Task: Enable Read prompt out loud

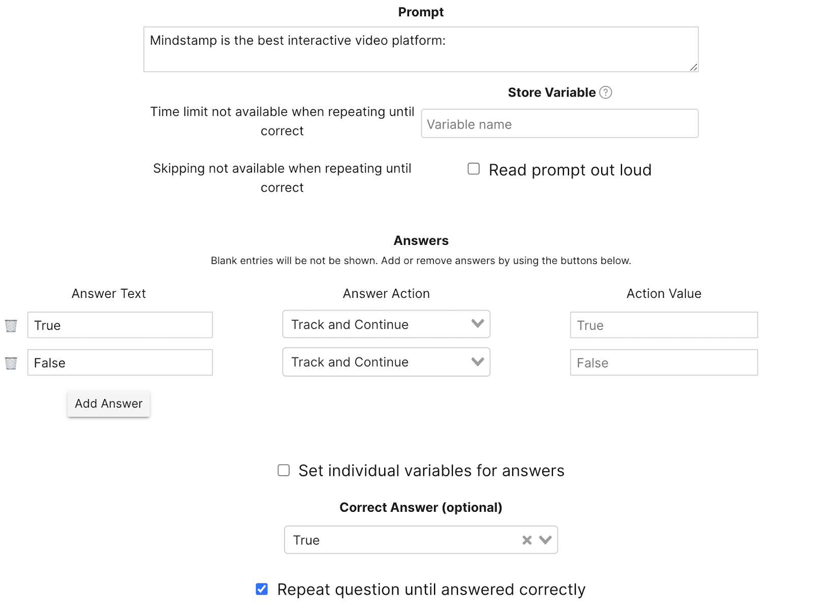Action: coord(473,169)
